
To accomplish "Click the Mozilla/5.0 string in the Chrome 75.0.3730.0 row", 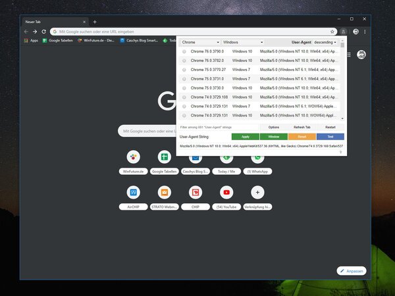I will point(298,88).
